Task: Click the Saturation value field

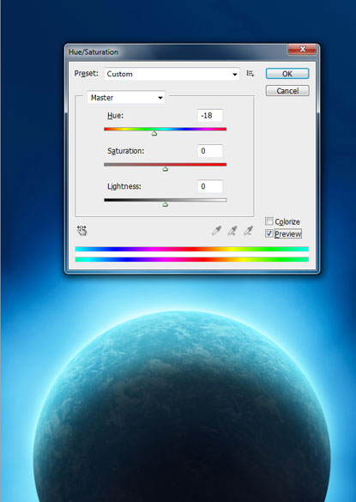Action: coord(210,151)
